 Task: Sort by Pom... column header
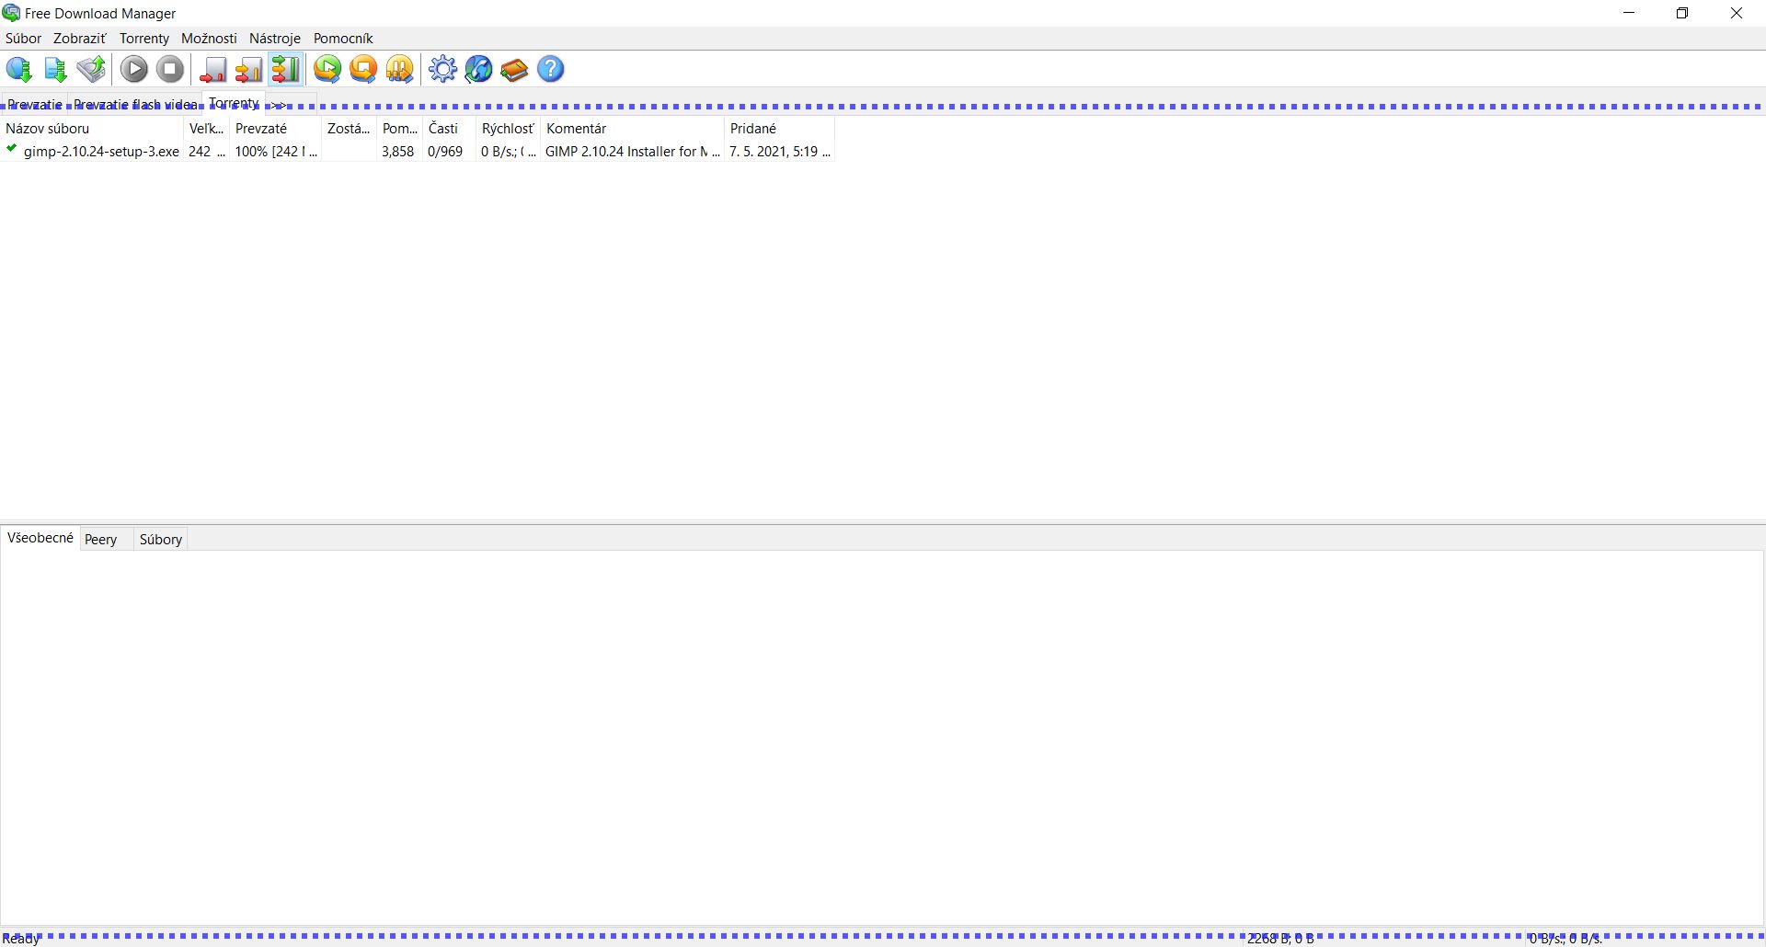(x=399, y=129)
